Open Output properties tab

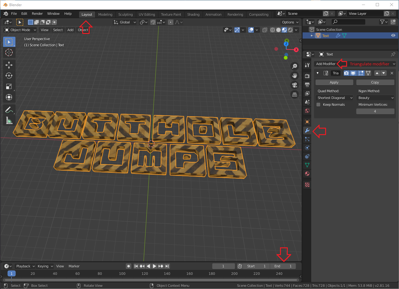pos(307,85)
